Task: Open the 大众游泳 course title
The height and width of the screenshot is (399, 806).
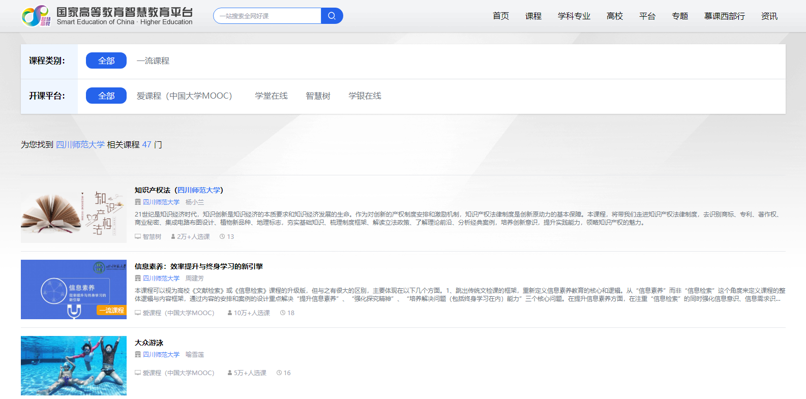Action: tap(149, 343)
